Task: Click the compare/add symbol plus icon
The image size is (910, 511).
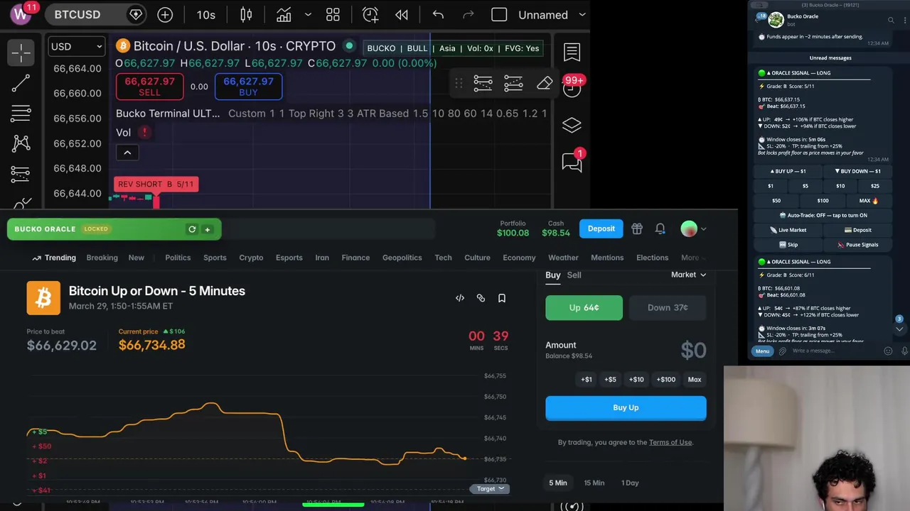Action: [165, 15]
